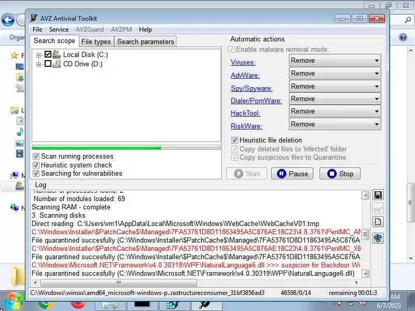The width and height of the screenshot is (415, 311).
Task: Open the File menu
Action: [x=37, y=30]
